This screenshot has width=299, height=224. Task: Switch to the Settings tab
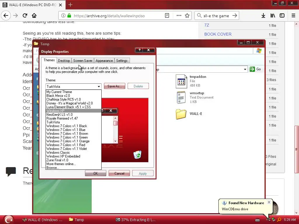click(x=122, y=61)
